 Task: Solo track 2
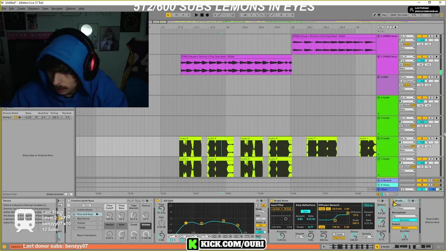pos(430,56)
